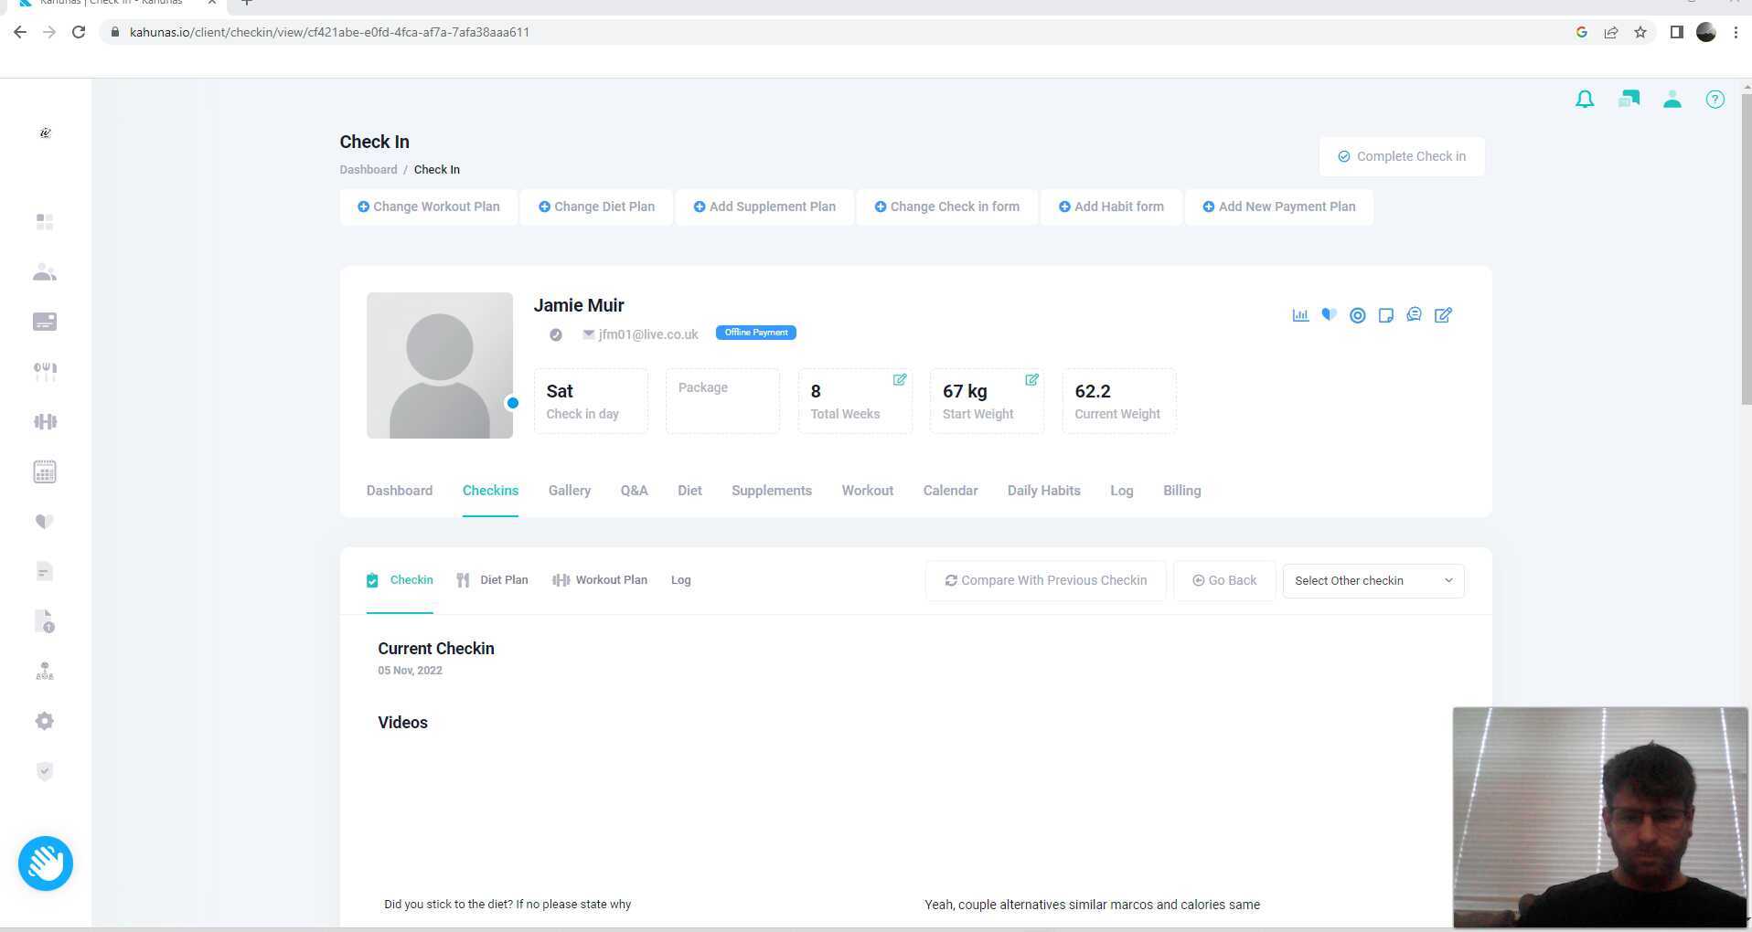Click the dumbbell workout icon in sidebar

pyautogui.click(x=44, y=421)
